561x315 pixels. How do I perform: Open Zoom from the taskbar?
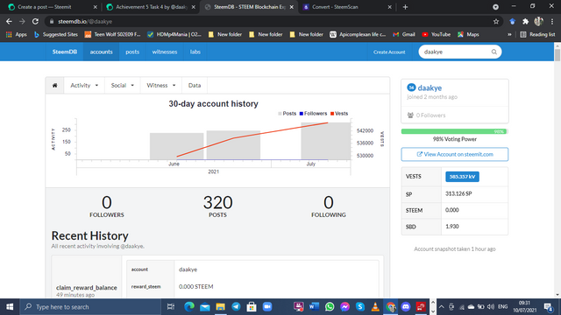(267, 307)
